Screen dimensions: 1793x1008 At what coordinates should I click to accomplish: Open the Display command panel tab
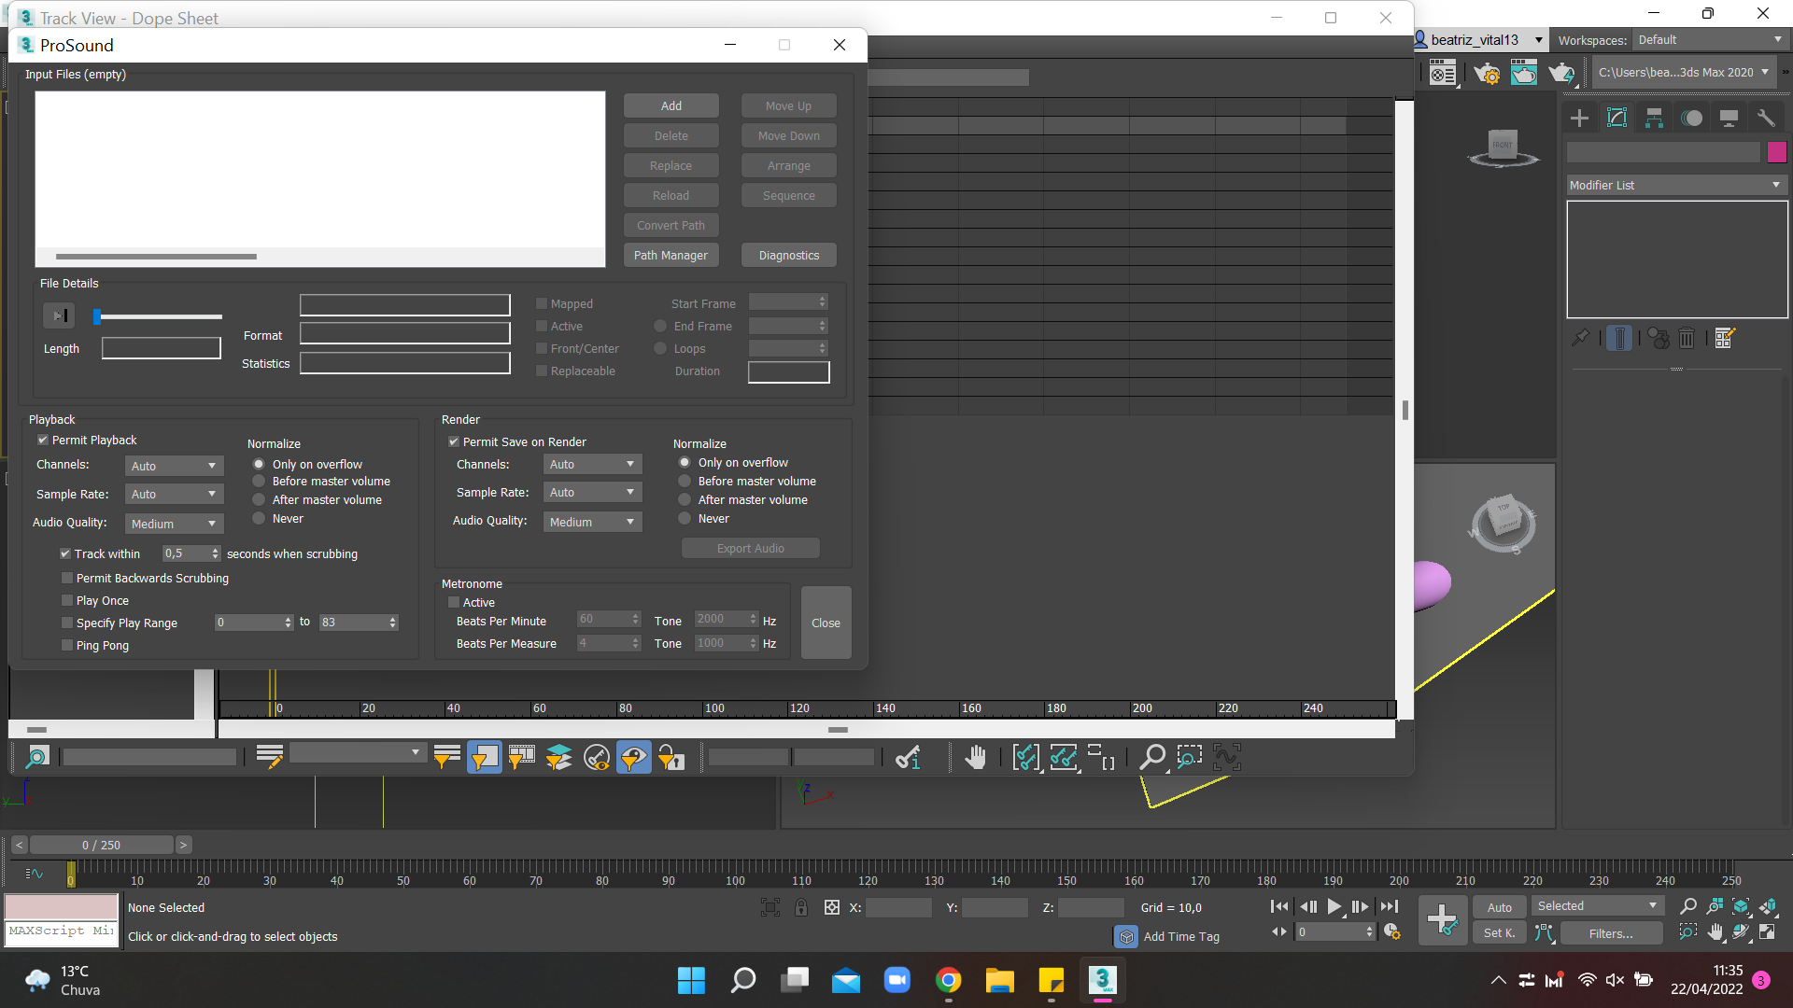[x=1729, y=118]
